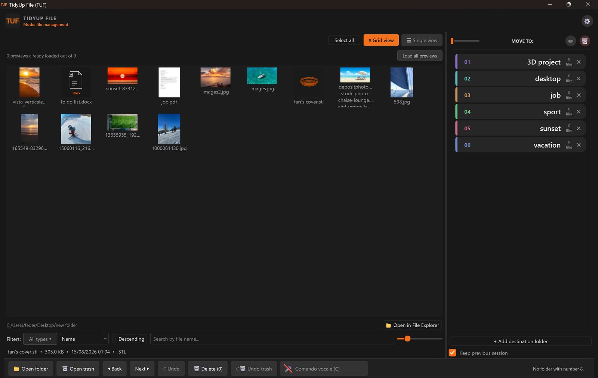The width and height of the screenshot is (598, 378).
Task: Toggle the Keep previous session checkbox
Action: (452, 353)
